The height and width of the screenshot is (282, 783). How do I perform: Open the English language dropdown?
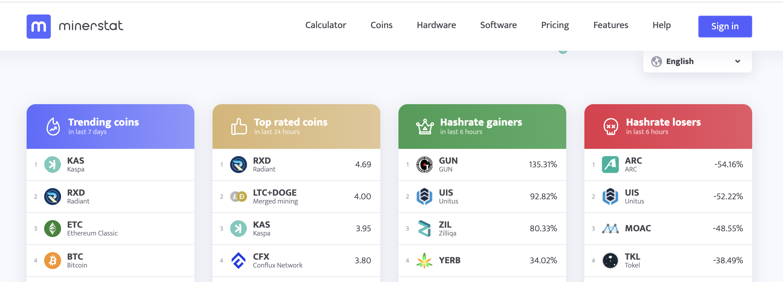(697, 61)
